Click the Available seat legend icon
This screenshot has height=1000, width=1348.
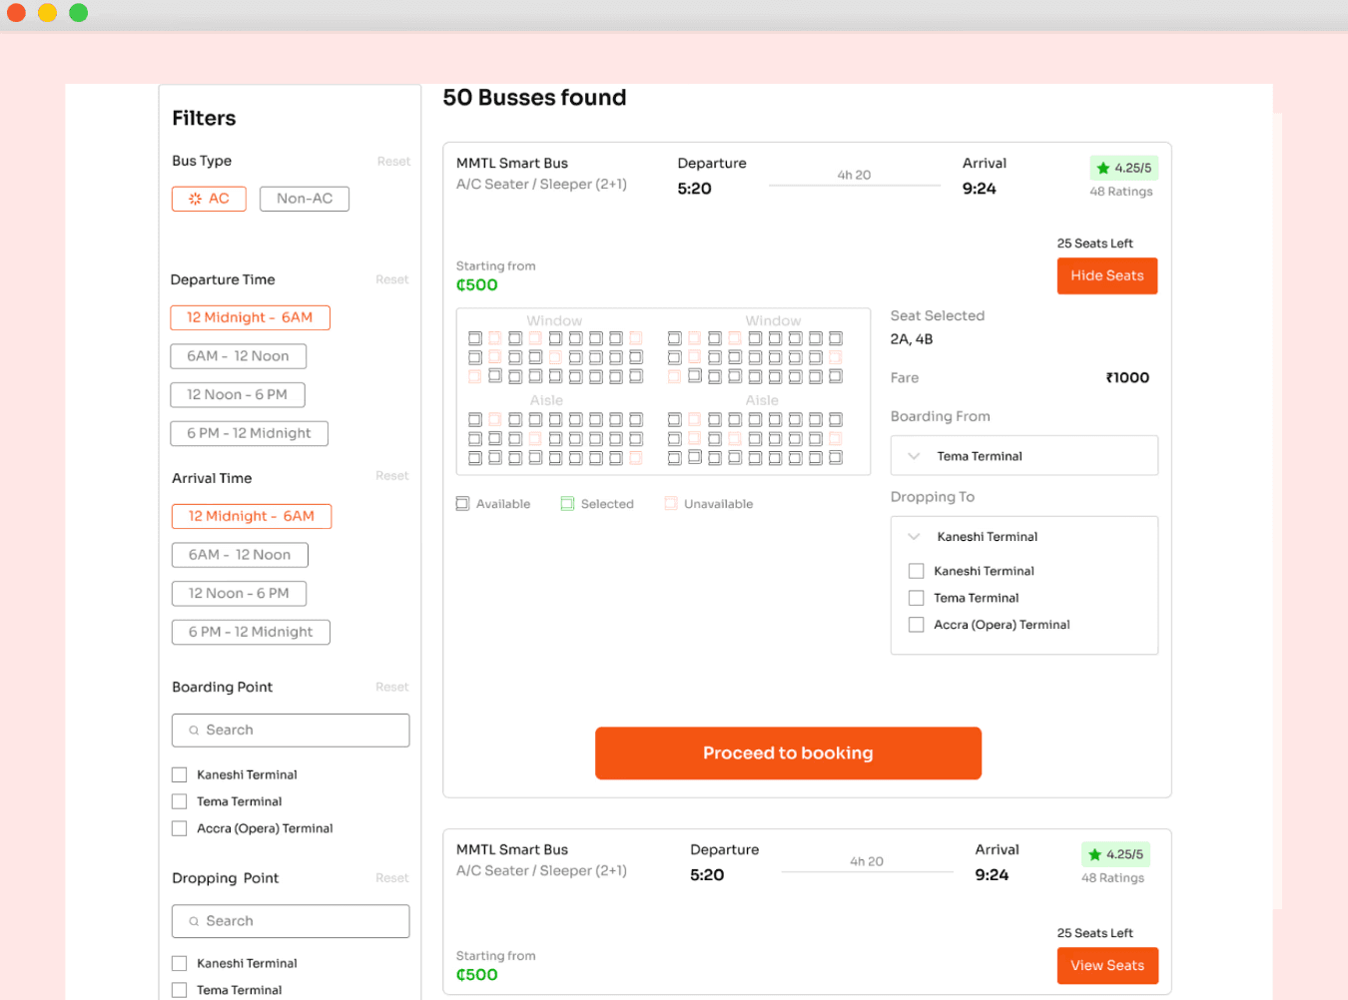tap(462, 504)
